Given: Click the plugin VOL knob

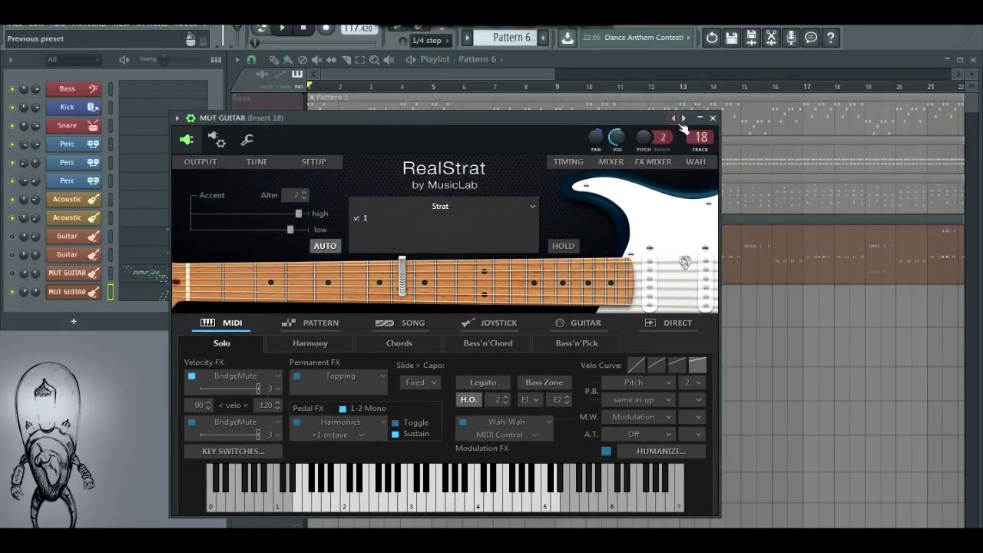Looking at the screenshot, I should (x=617, y=137).
